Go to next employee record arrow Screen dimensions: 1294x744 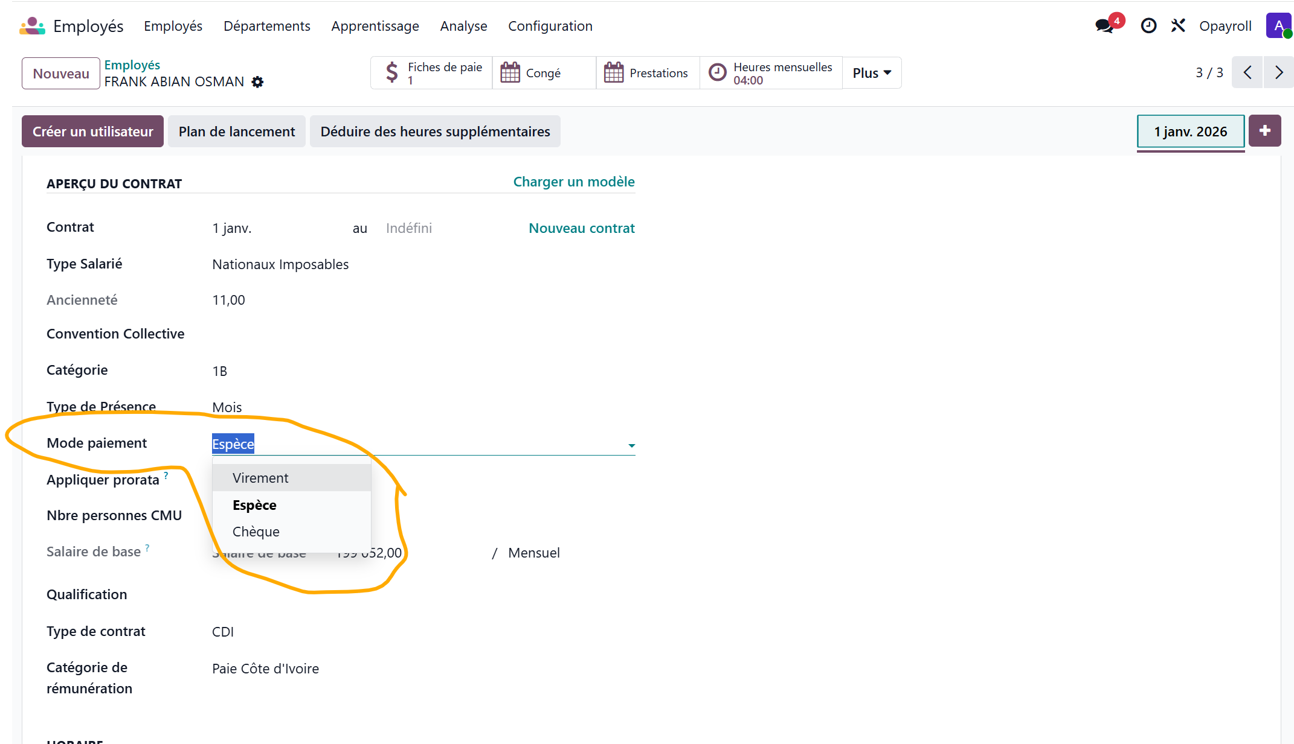(1278, 73)
